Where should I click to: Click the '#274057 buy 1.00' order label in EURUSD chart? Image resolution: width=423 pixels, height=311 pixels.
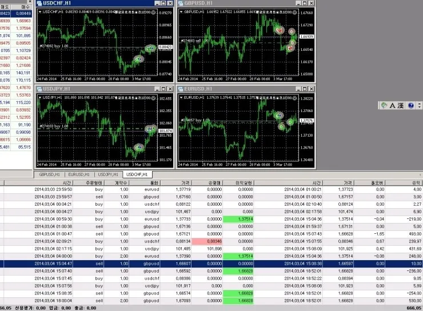coord(195,119)
